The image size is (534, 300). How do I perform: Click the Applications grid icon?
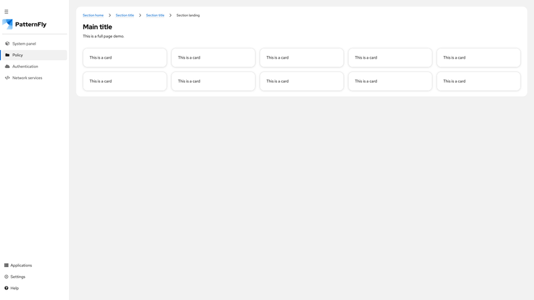click(7, 265)
